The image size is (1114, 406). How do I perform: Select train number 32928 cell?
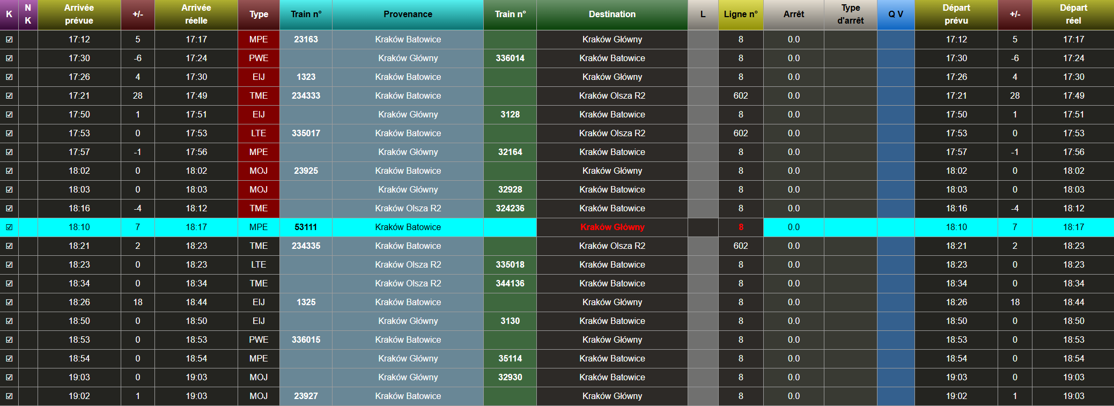pos(510,189)
